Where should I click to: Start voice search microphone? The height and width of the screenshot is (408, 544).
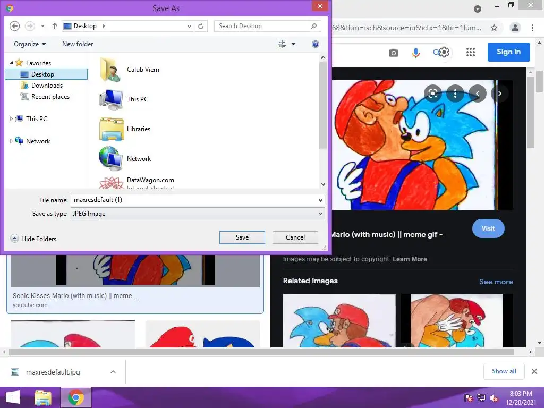[x=415, y=53]
